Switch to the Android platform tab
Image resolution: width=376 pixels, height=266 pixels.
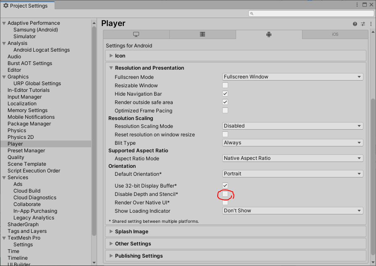[x=269, y=34]
